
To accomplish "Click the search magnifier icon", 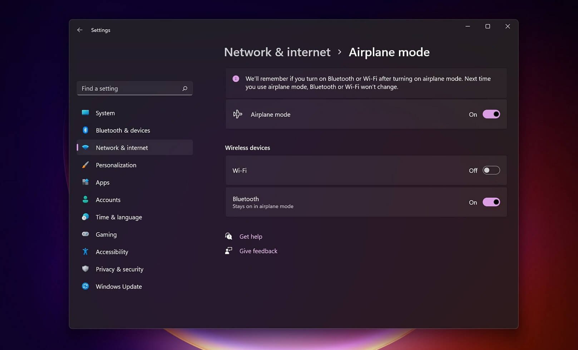I will click(x=185, y=88).
